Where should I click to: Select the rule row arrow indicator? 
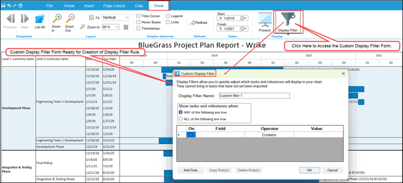click(179, 135)
